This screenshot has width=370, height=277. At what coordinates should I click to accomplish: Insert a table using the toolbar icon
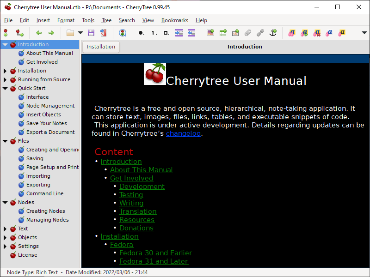(x=223, y=33)
